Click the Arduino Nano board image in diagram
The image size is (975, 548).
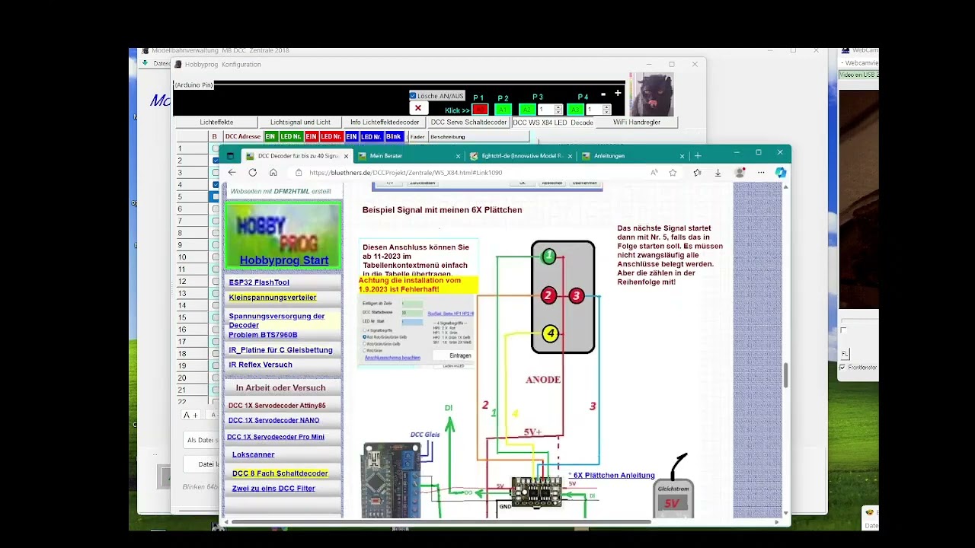click(391, 480)
